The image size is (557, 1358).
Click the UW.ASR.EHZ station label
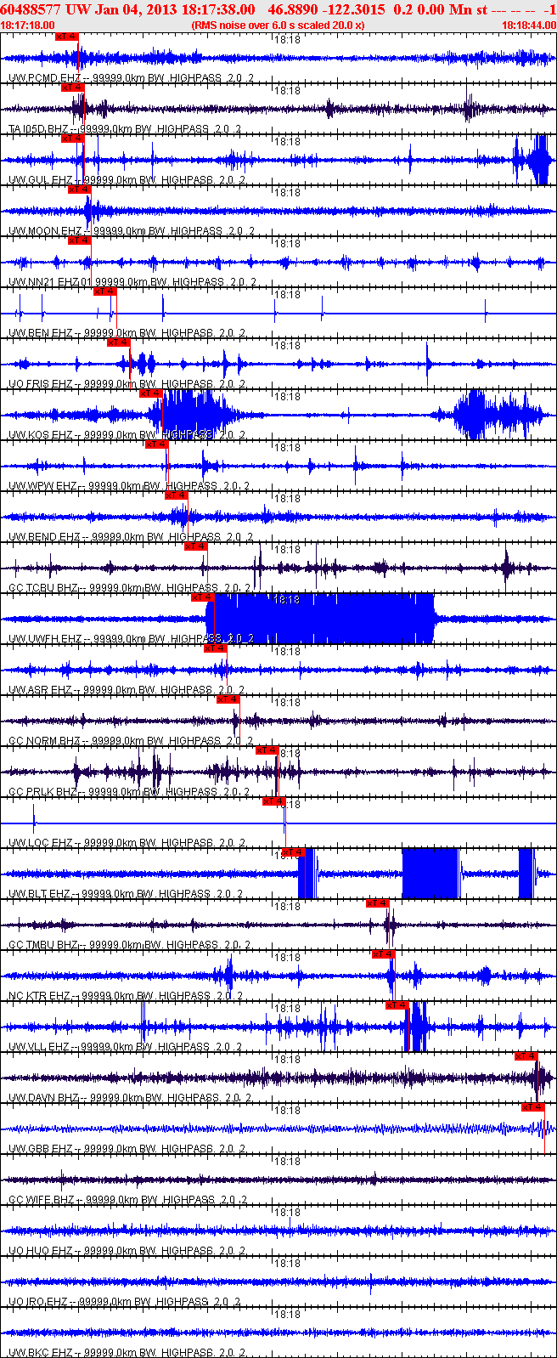[x=127, y=690]
